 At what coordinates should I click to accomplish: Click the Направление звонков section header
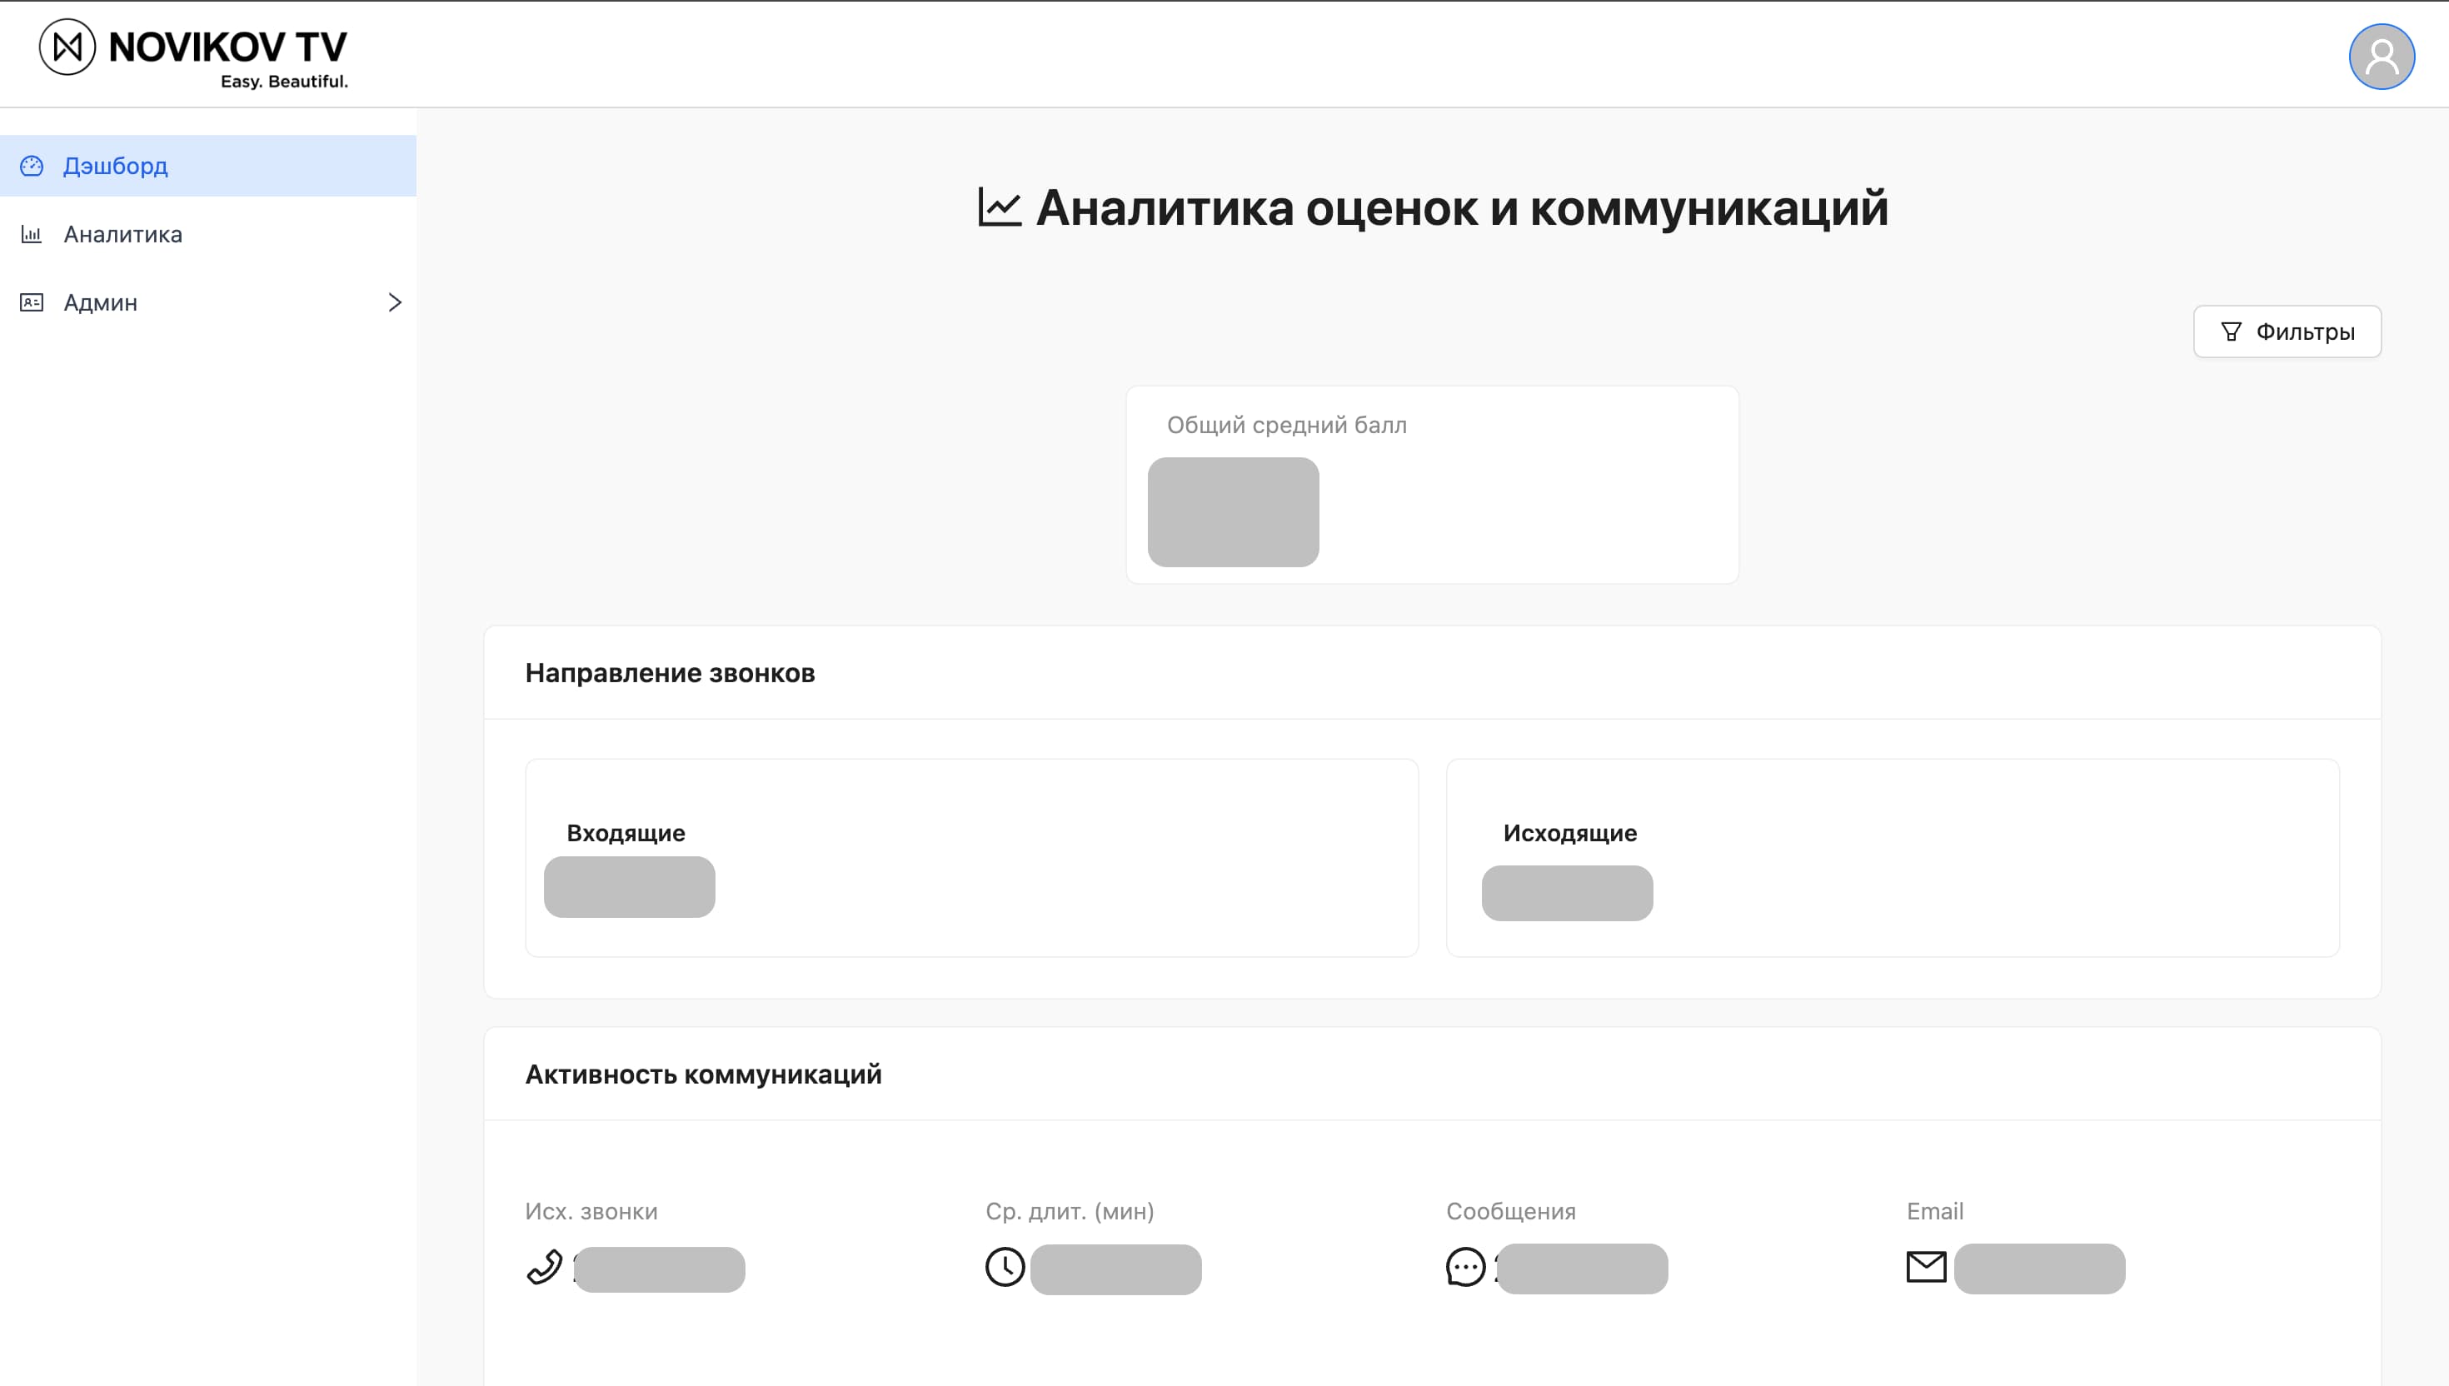(670, 673)
